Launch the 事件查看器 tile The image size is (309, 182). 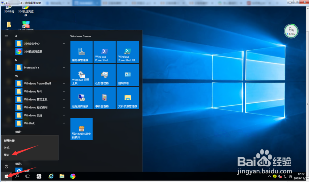tap(104, 98)
